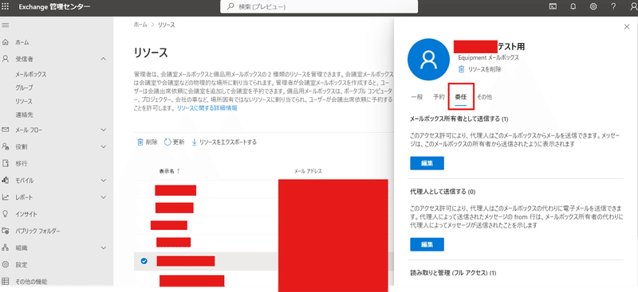The image size is (638, 292).
Task: Click the ホーム breadcrumb link
Action: [140, 25]
